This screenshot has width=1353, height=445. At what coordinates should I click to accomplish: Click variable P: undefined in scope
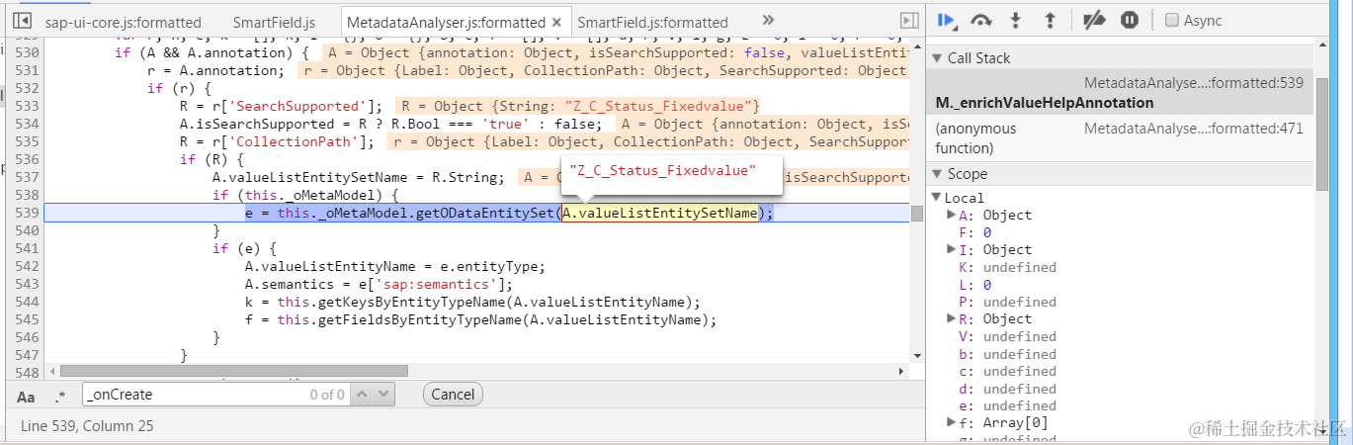[1007, 302]
